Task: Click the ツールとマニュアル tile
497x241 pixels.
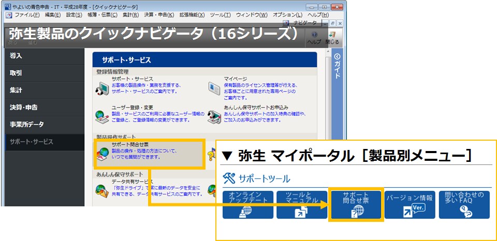Action: [302, 205]
